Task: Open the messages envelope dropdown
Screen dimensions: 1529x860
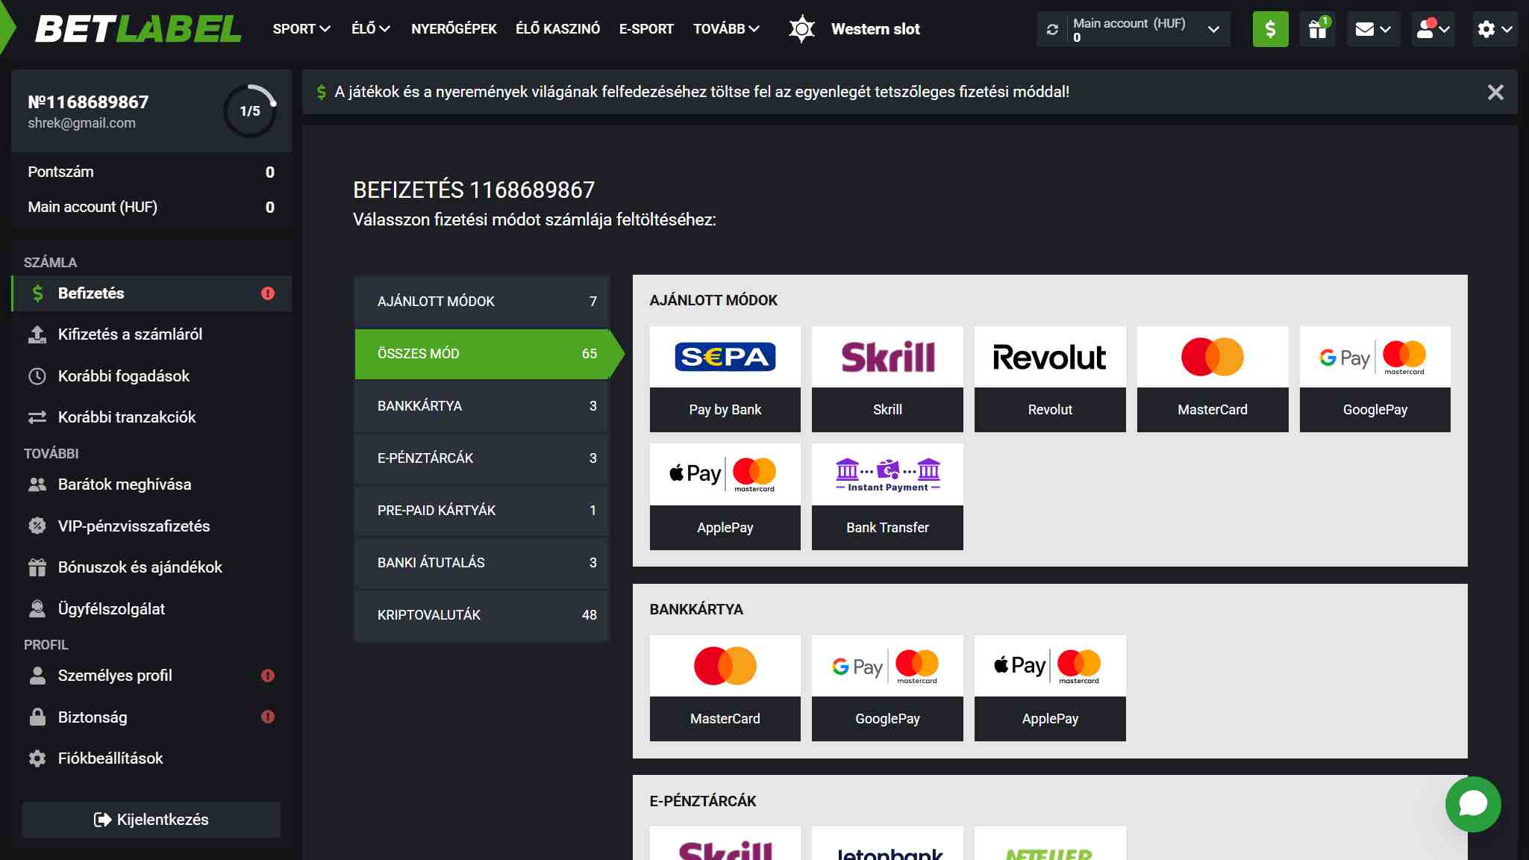Action: [1373, 29]
